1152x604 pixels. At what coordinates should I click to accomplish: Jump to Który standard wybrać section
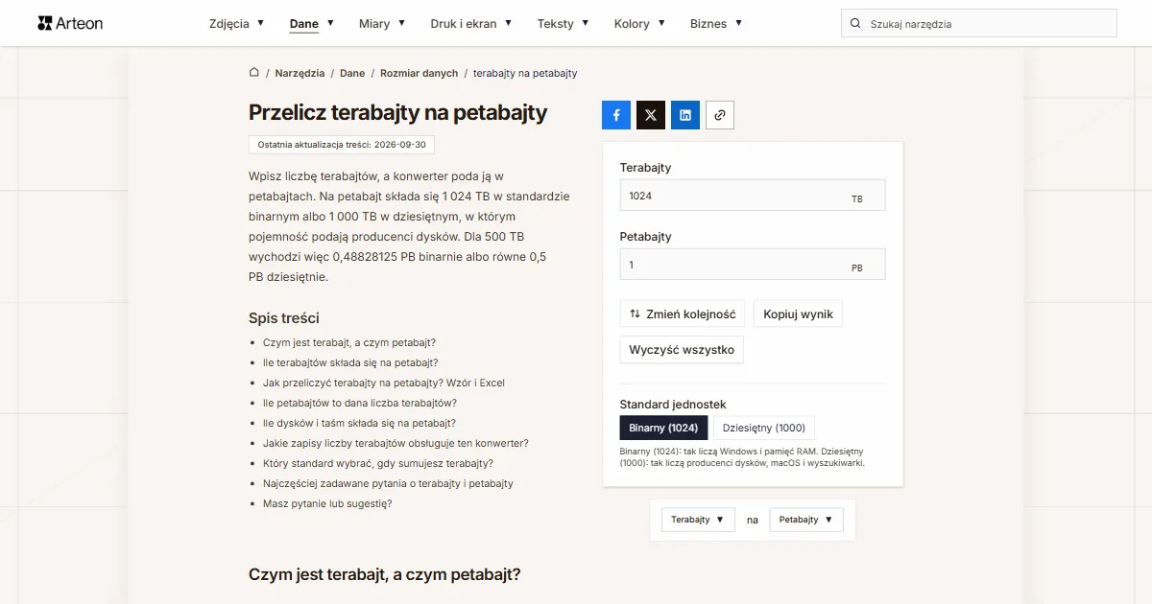378,463
